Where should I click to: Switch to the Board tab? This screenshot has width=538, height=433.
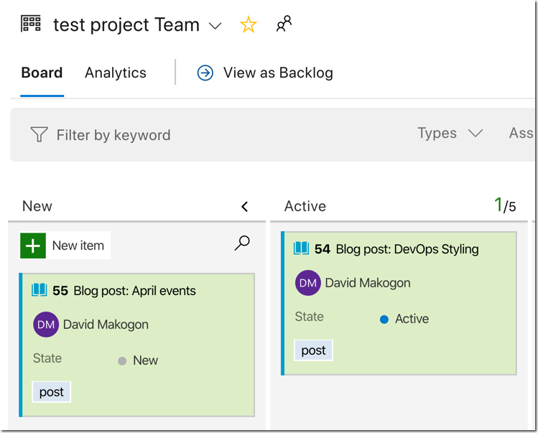click(x=42, y=73)
